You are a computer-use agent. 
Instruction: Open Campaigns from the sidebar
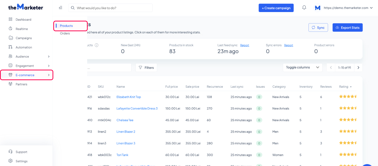tap(23, 38)
